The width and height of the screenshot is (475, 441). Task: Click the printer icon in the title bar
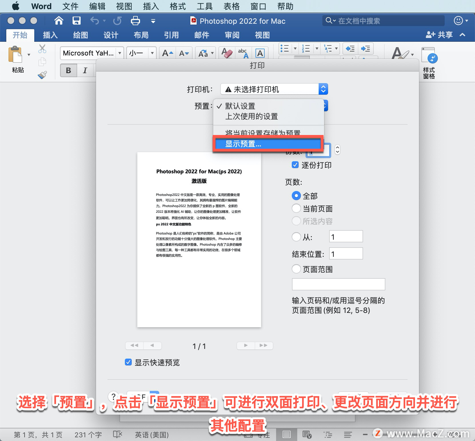click(135, 21)
